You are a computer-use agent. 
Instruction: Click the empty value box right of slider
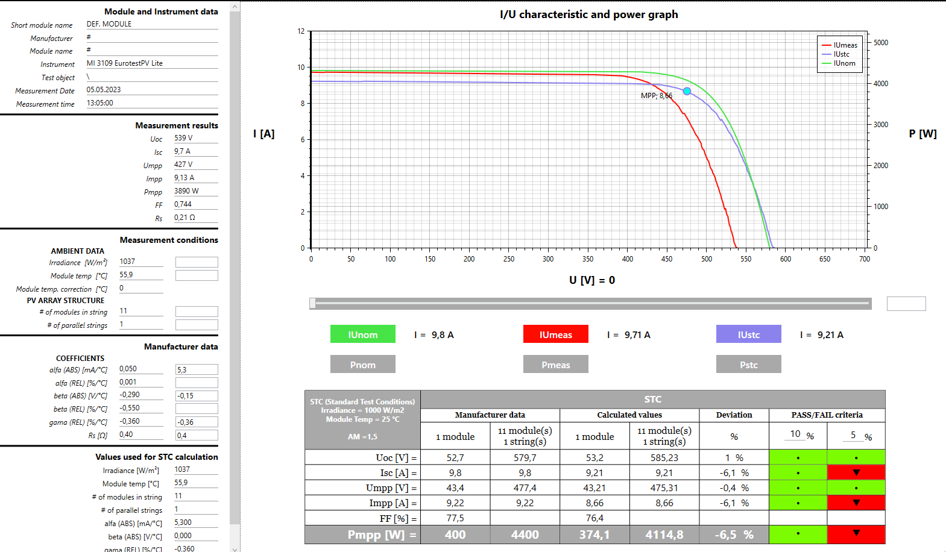[906, 304]
